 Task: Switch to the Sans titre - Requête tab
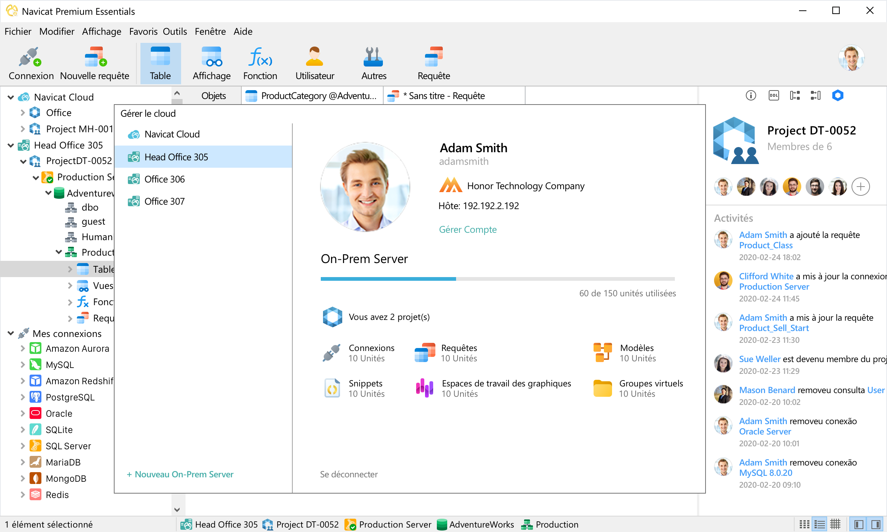coord(454,96)
